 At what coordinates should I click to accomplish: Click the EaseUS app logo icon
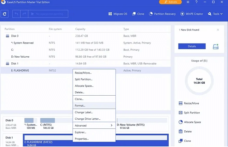pyautogui.click(x=3, y=2)
